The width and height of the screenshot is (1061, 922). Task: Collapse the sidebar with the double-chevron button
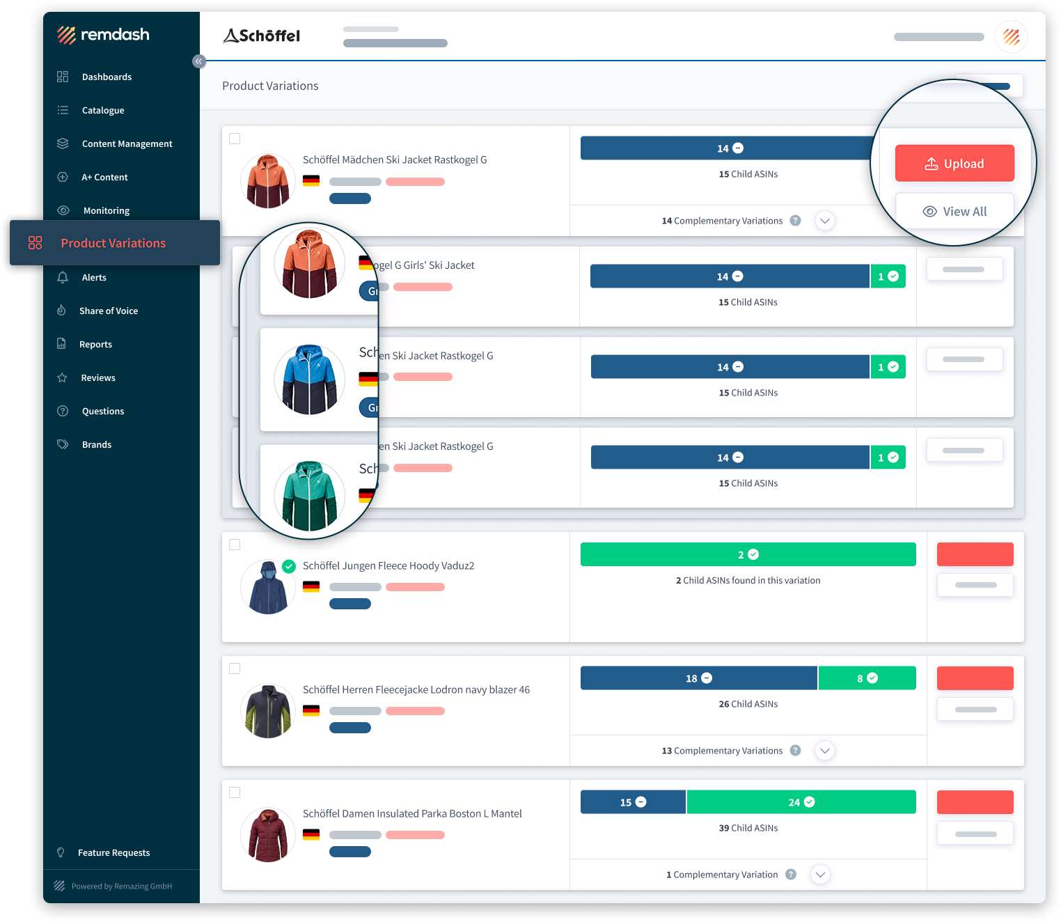click(199, 61)
